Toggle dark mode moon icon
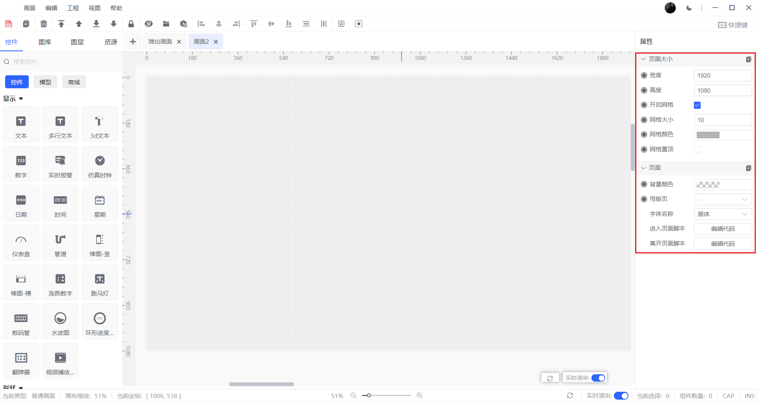757x402 pixels. 689,8
